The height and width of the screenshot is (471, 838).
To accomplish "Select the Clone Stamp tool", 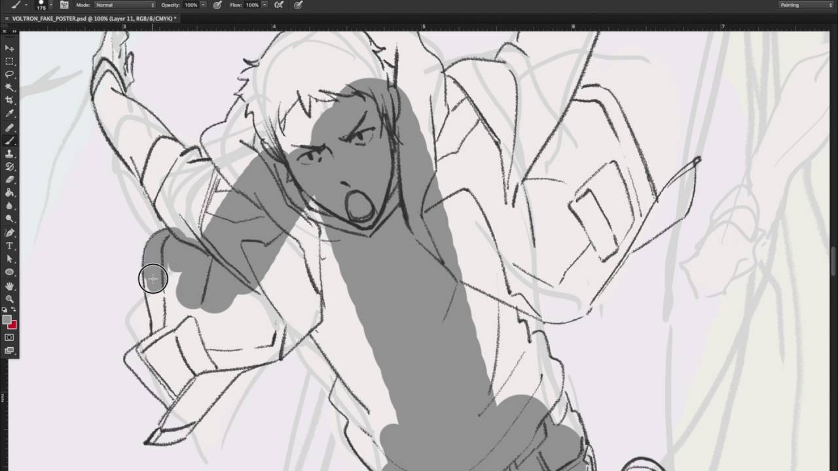I will (10, 154).
